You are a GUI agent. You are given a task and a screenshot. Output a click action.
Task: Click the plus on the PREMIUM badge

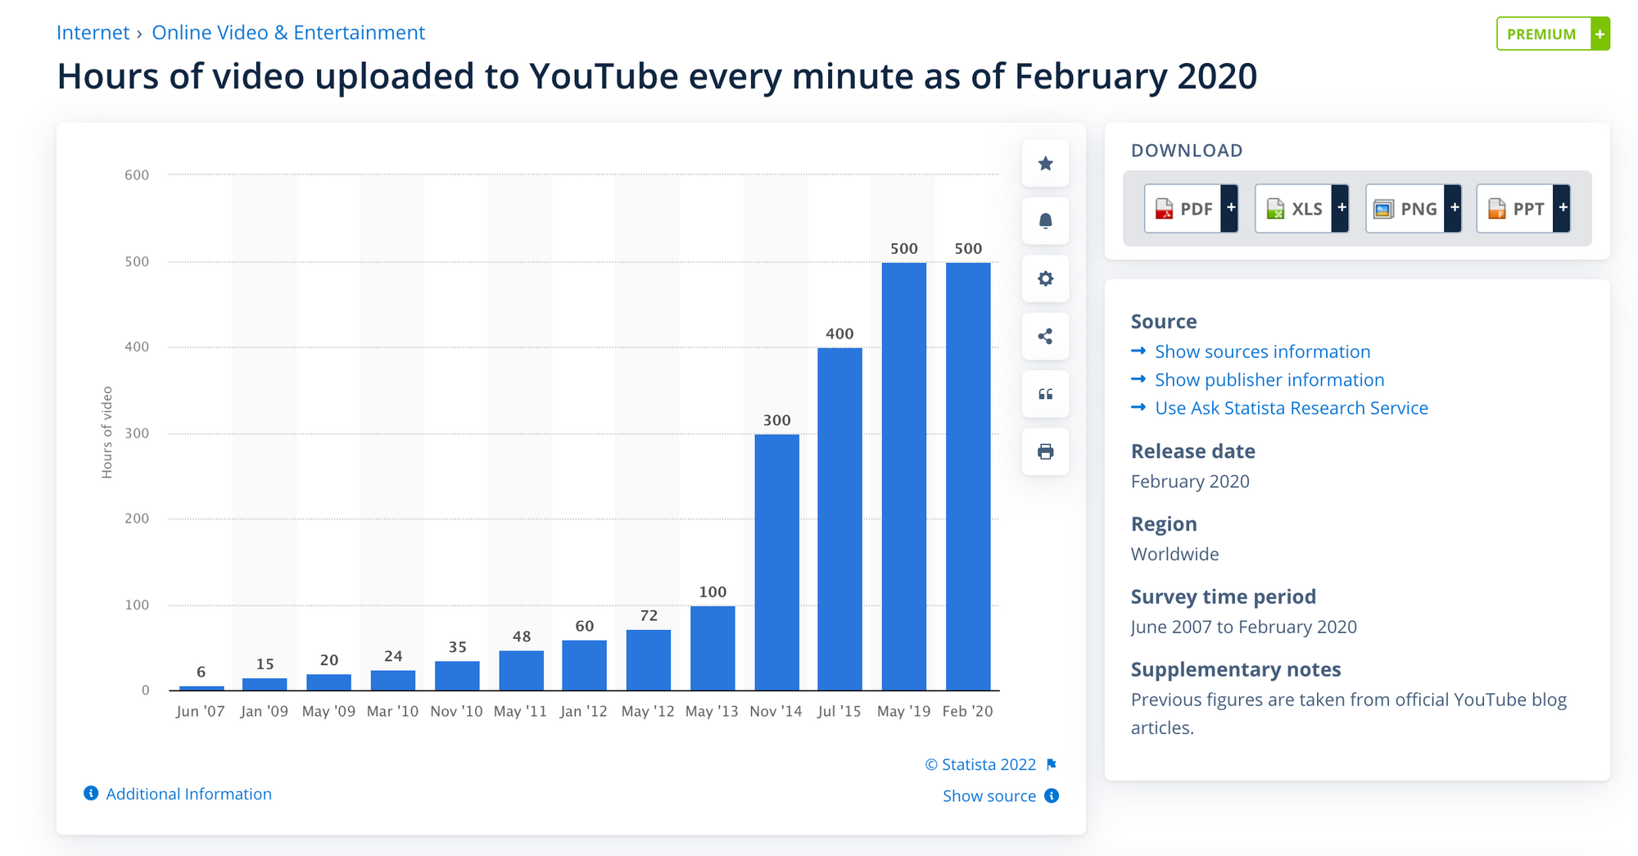1600,34
